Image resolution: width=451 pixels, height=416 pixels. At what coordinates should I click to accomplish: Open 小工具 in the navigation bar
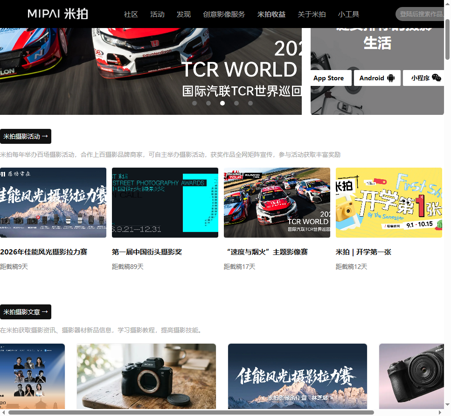tap(348, 14)
